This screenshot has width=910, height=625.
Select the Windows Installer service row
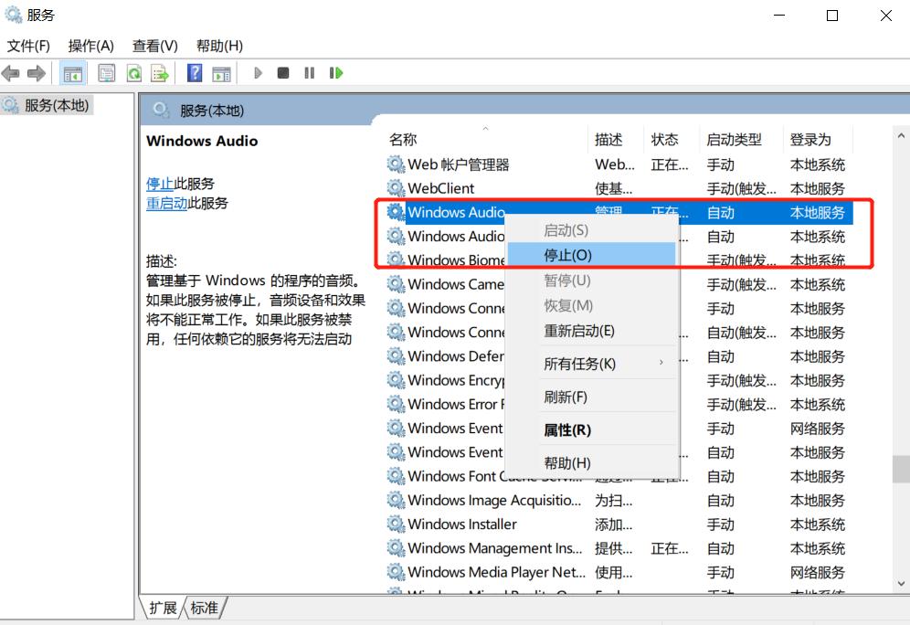618,524
